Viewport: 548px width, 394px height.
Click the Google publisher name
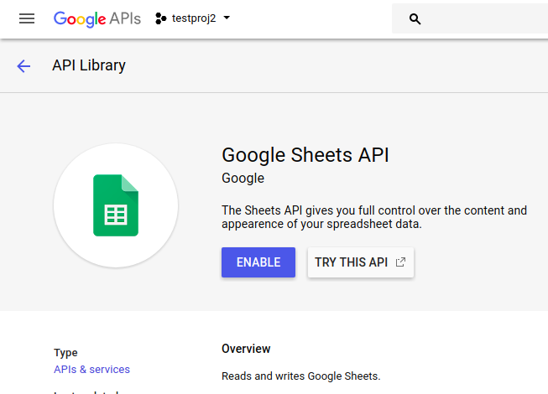tap(243, 178)
